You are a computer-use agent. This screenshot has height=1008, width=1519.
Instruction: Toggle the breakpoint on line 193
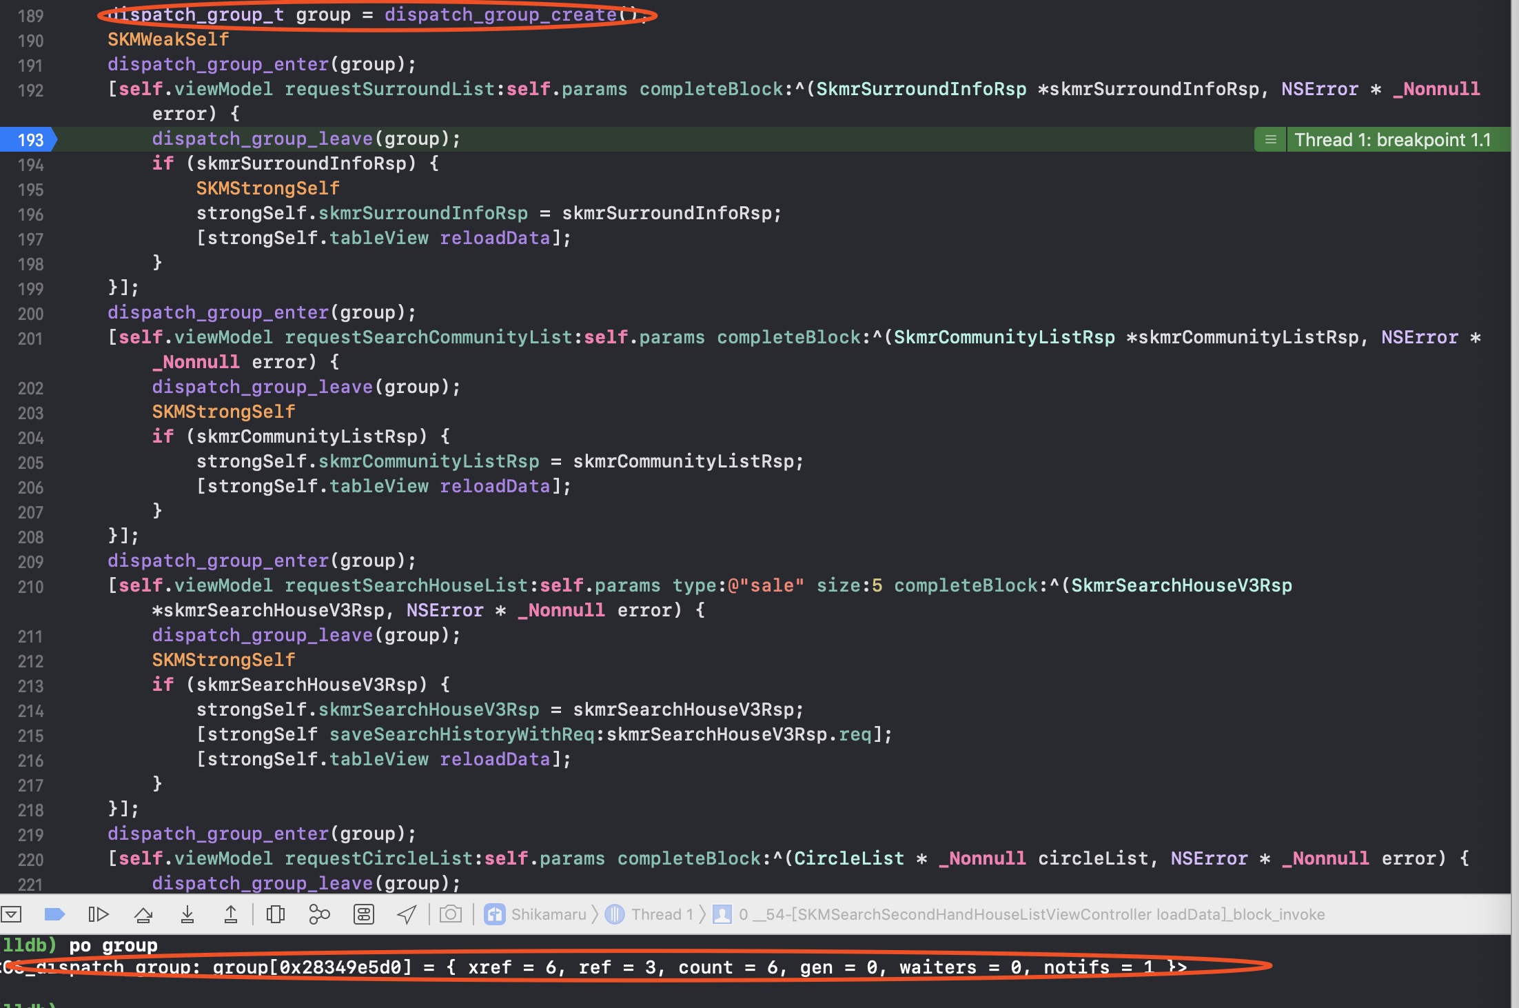(x=29, y=140)
